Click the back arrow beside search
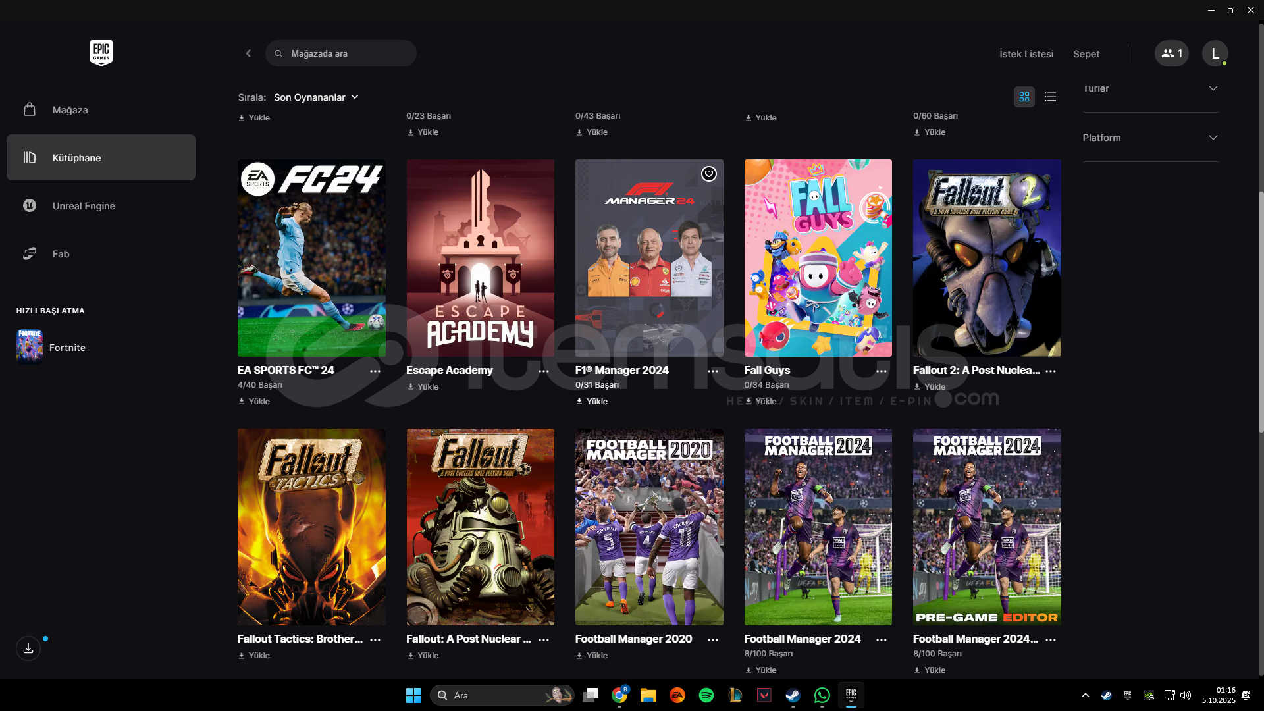Screen dimensions: 1264x711 pyautogui.click(x=248, y=53)
